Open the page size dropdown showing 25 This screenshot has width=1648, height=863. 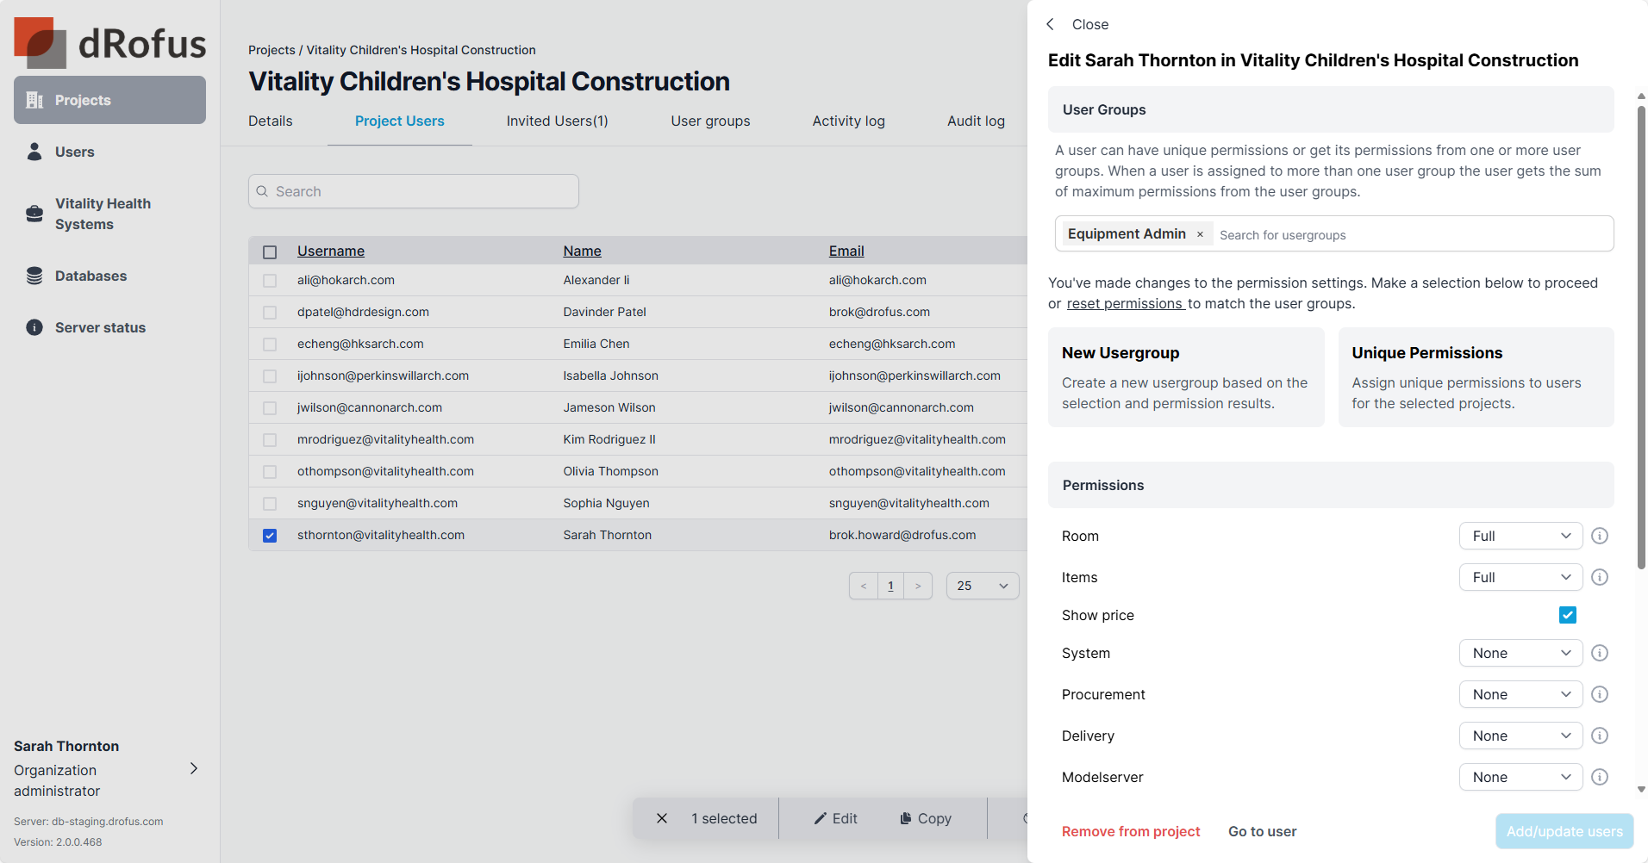pyautogui.click(x=983, y=586)
